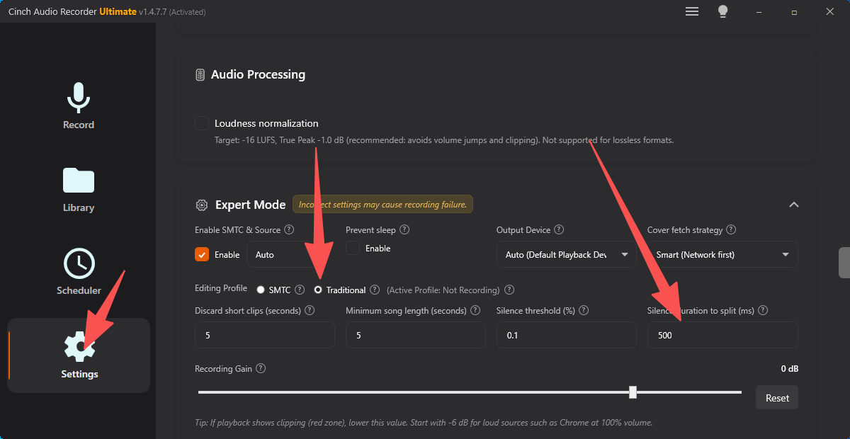Click the vertical scrollbar thumb
Screen dimensions: 850x439
(x=844, y=263)
